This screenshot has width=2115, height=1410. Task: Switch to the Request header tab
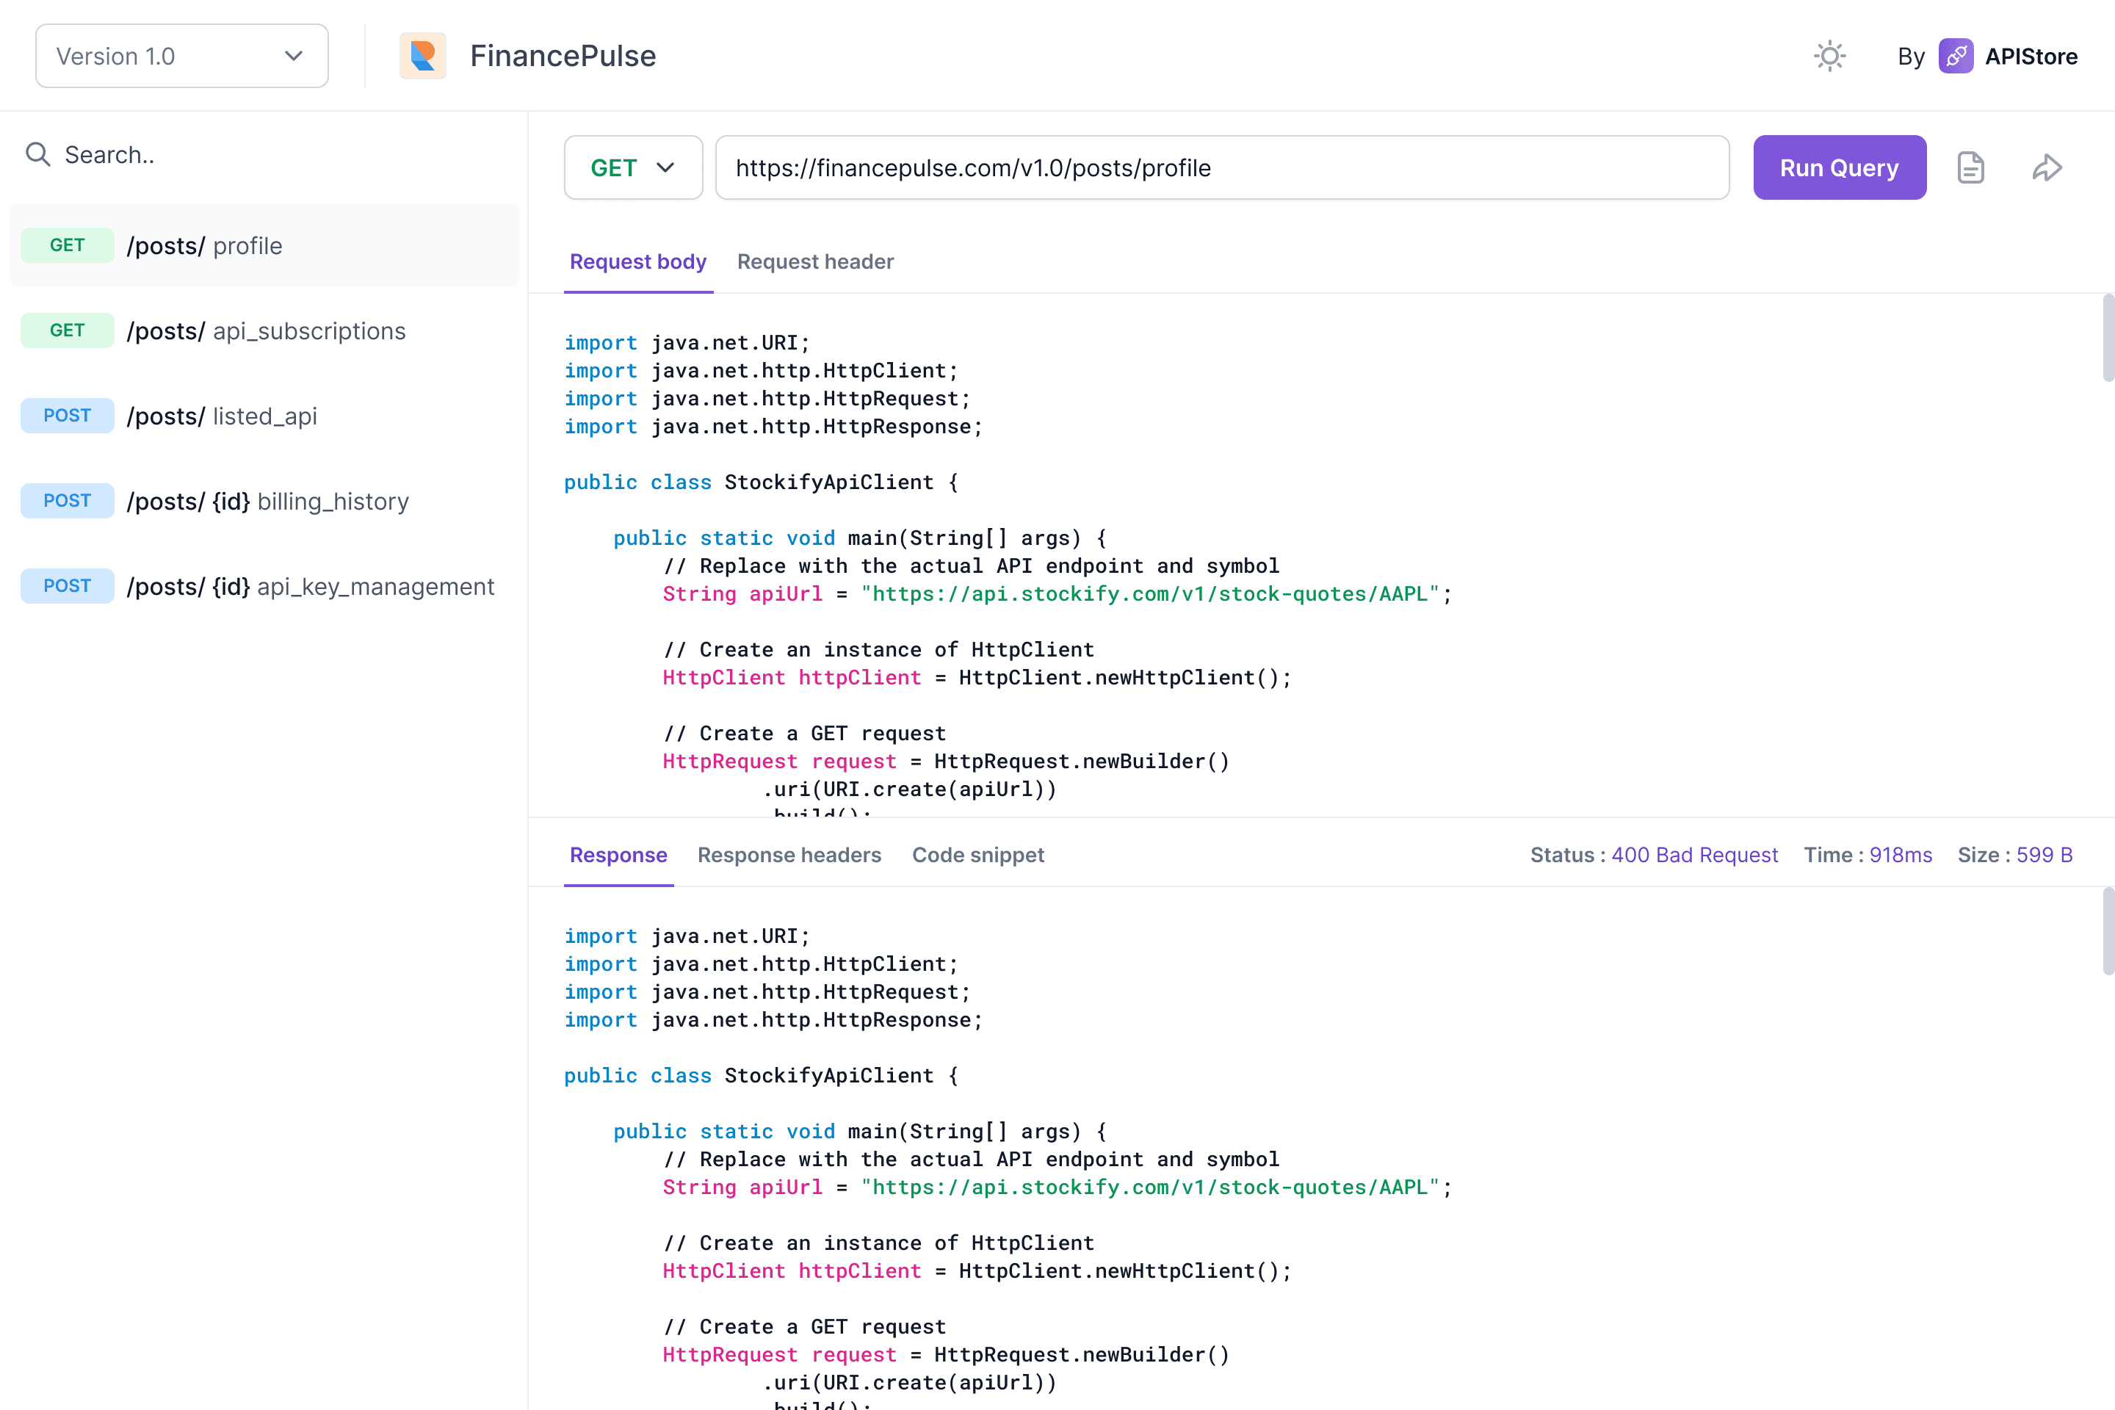[814, 261]
